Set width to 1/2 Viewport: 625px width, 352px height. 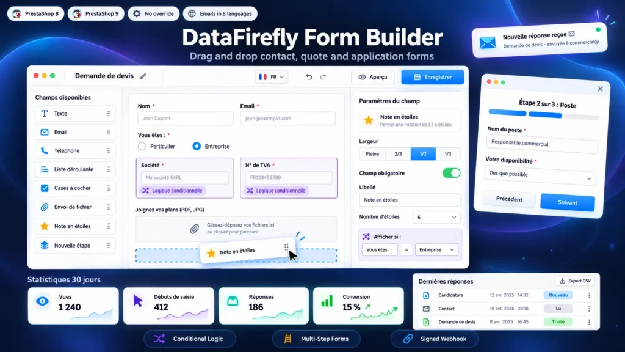coord(423,153)
